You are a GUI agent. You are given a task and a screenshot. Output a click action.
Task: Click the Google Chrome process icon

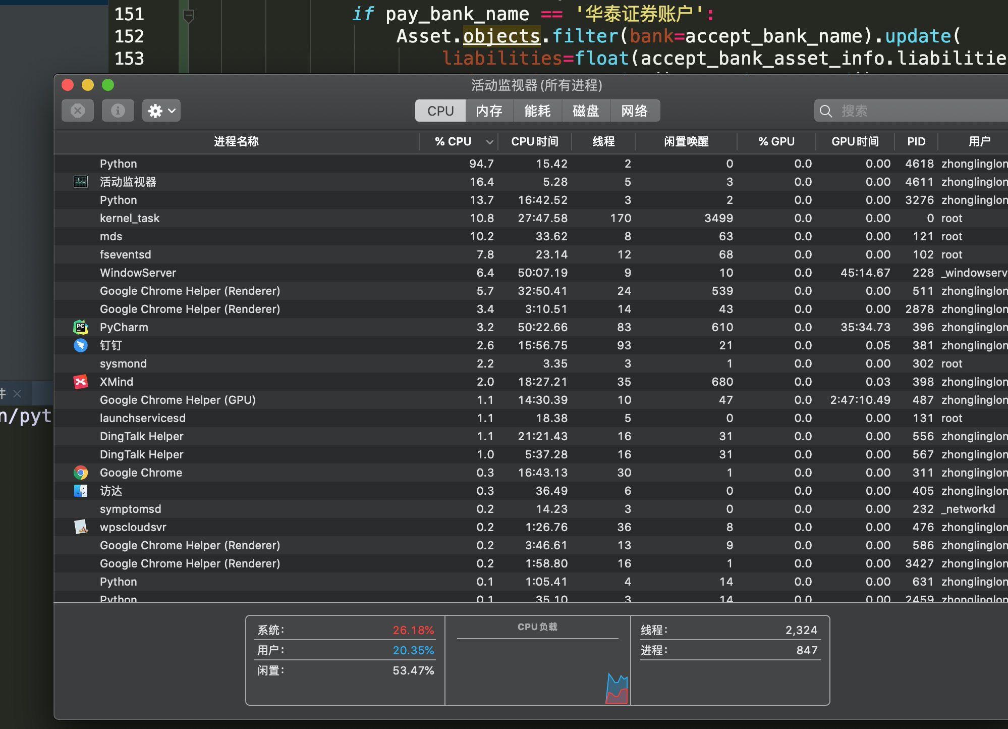coord(81,473)
